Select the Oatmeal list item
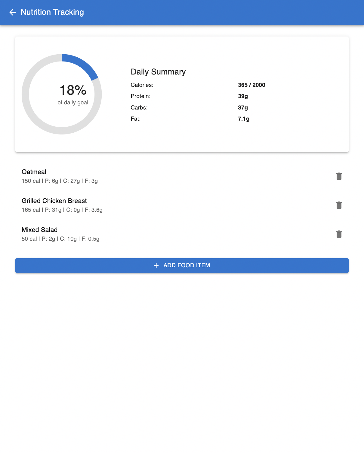The image size is (364, 453). 34,172
